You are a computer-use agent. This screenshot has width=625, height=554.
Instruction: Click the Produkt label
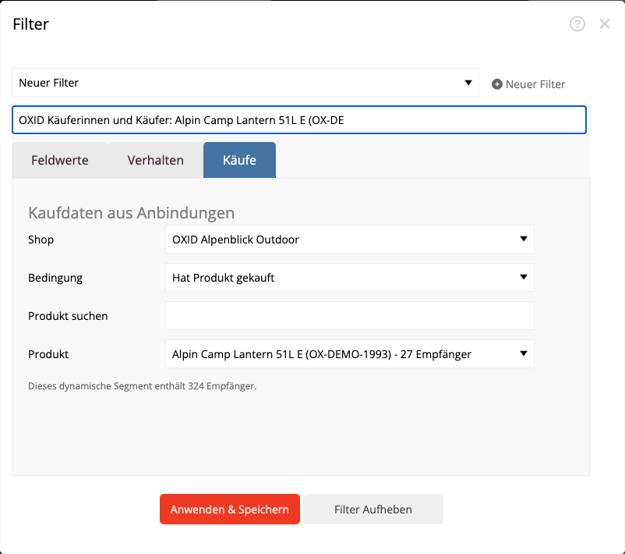tap(48, 354)
